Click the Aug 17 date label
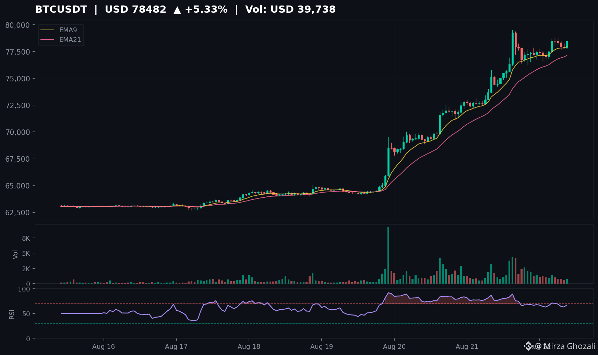 (176, 346)
